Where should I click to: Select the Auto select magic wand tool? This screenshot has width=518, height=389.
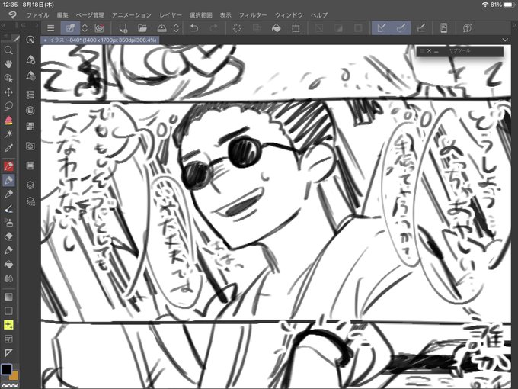click(8, 133)
